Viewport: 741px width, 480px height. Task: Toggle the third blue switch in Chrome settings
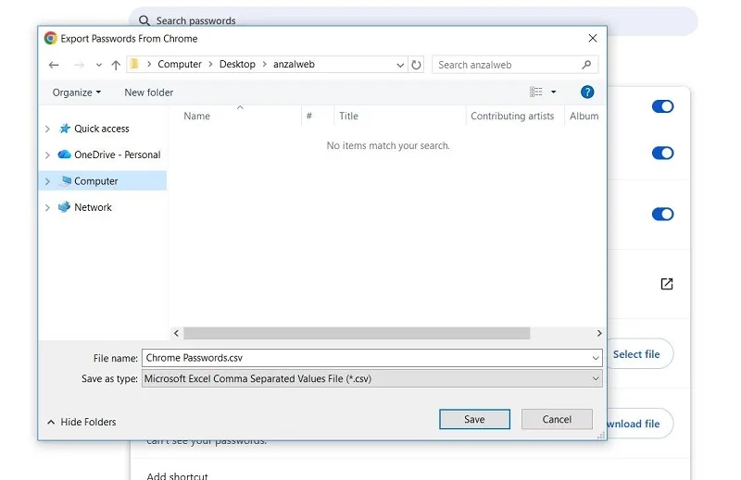662,215
